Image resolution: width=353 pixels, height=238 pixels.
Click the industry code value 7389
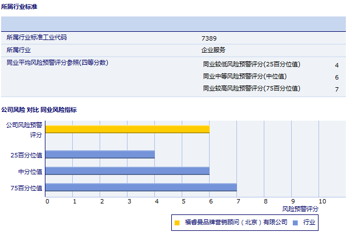point(209,38)
